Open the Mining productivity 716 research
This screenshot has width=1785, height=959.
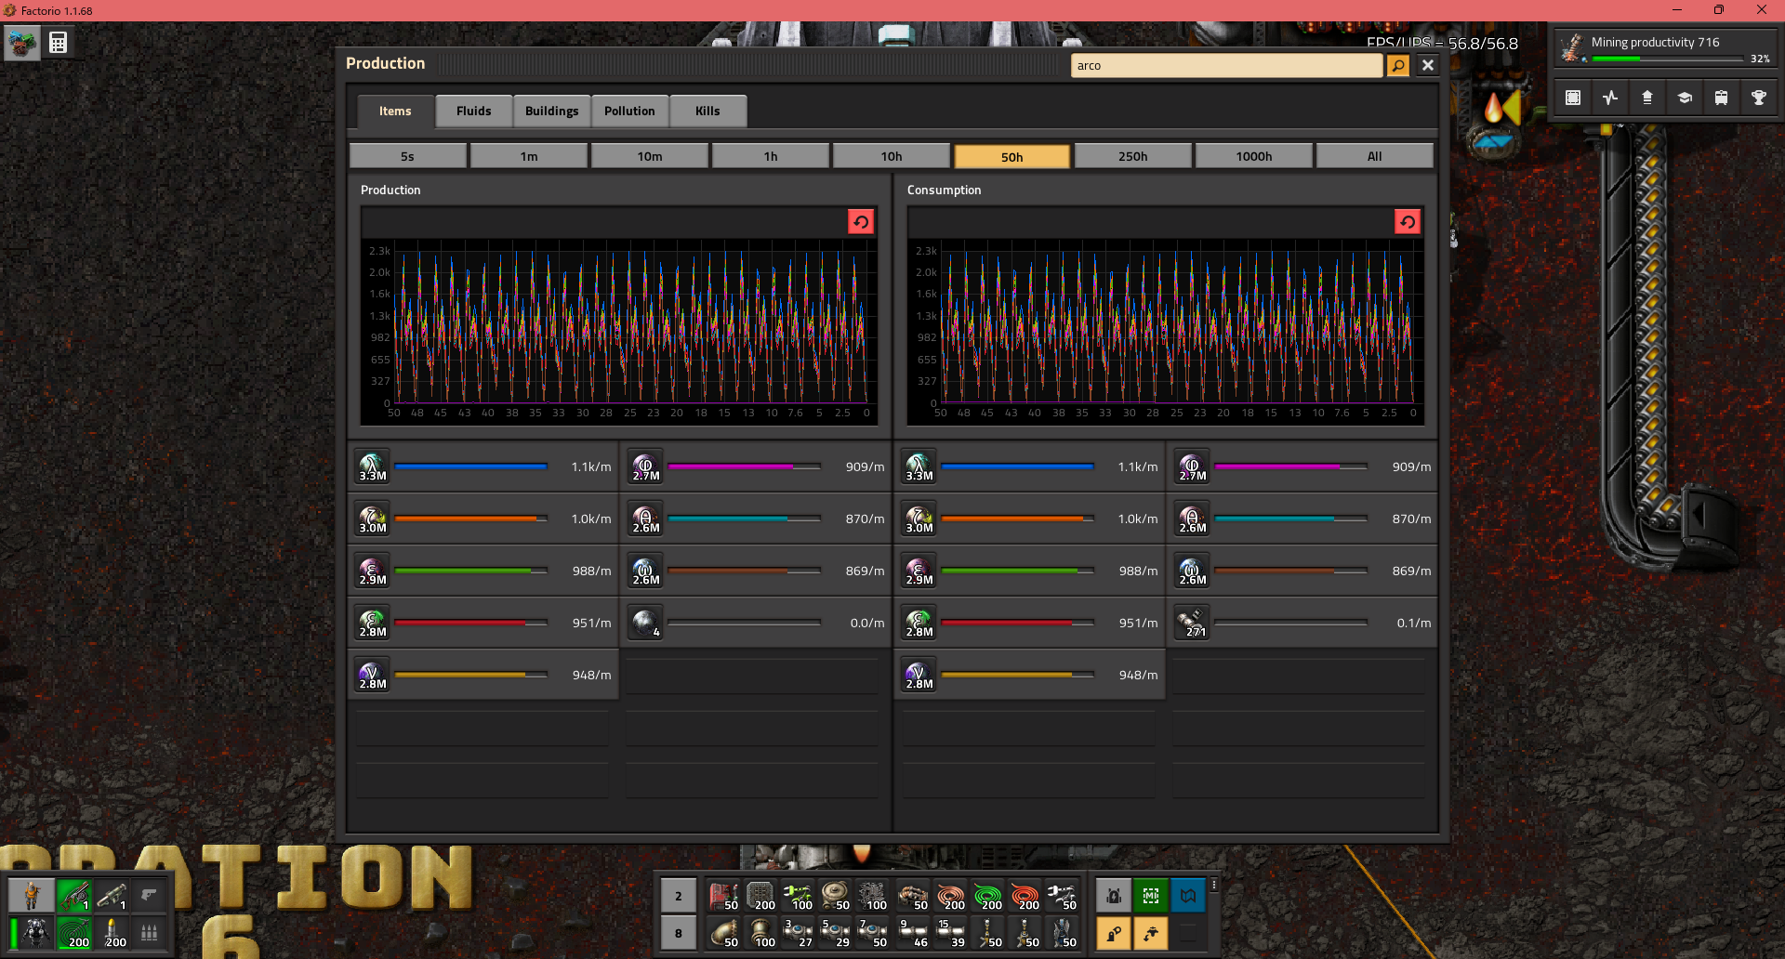point(1665,48)
